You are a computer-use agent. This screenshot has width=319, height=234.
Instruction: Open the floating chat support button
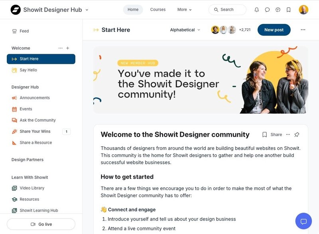point(303,221)
